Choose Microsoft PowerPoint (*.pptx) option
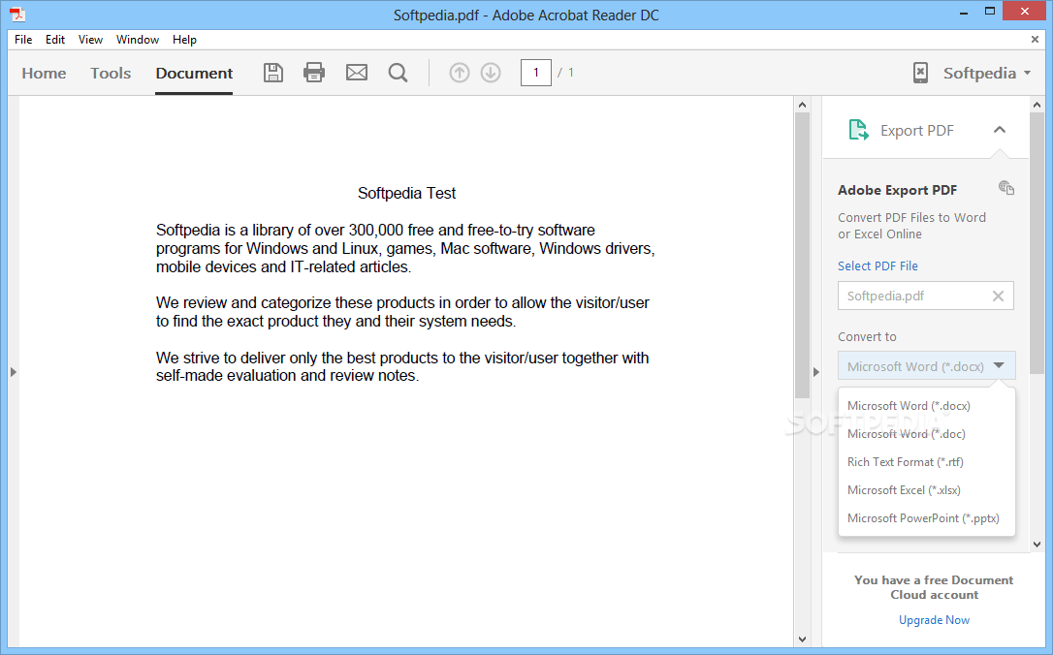1053x655 pixels. click(x=927, y=518)
